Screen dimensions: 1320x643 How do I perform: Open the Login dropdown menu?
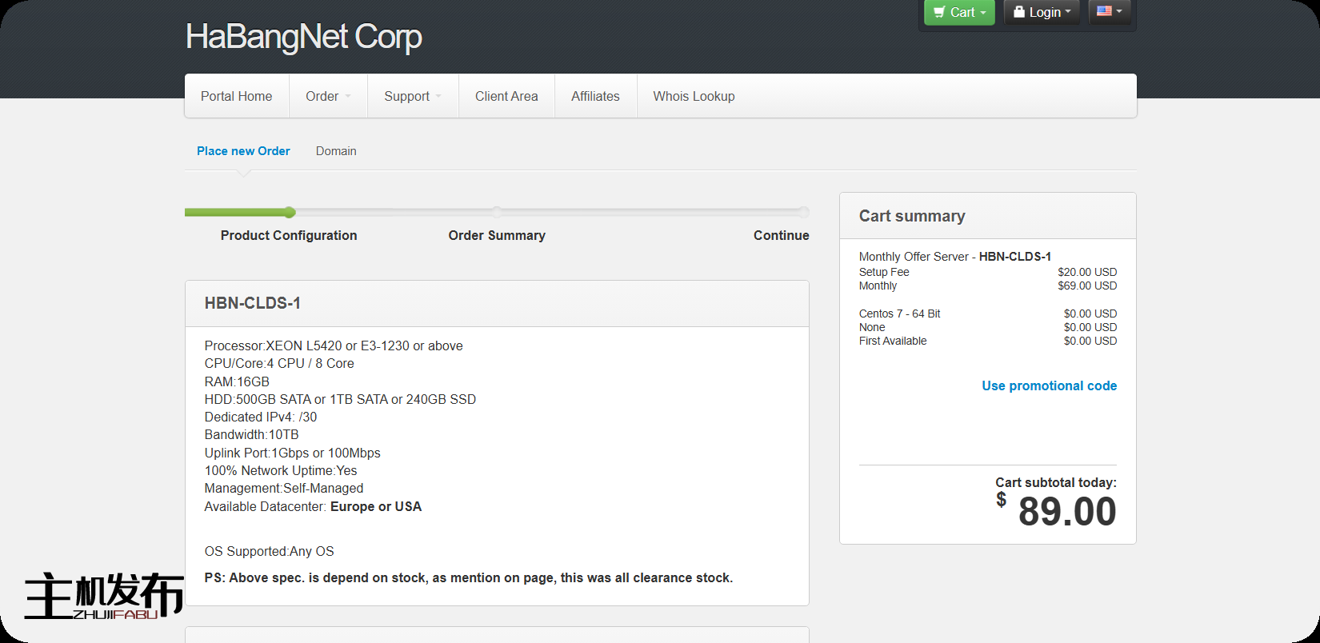click(1042, 12)
